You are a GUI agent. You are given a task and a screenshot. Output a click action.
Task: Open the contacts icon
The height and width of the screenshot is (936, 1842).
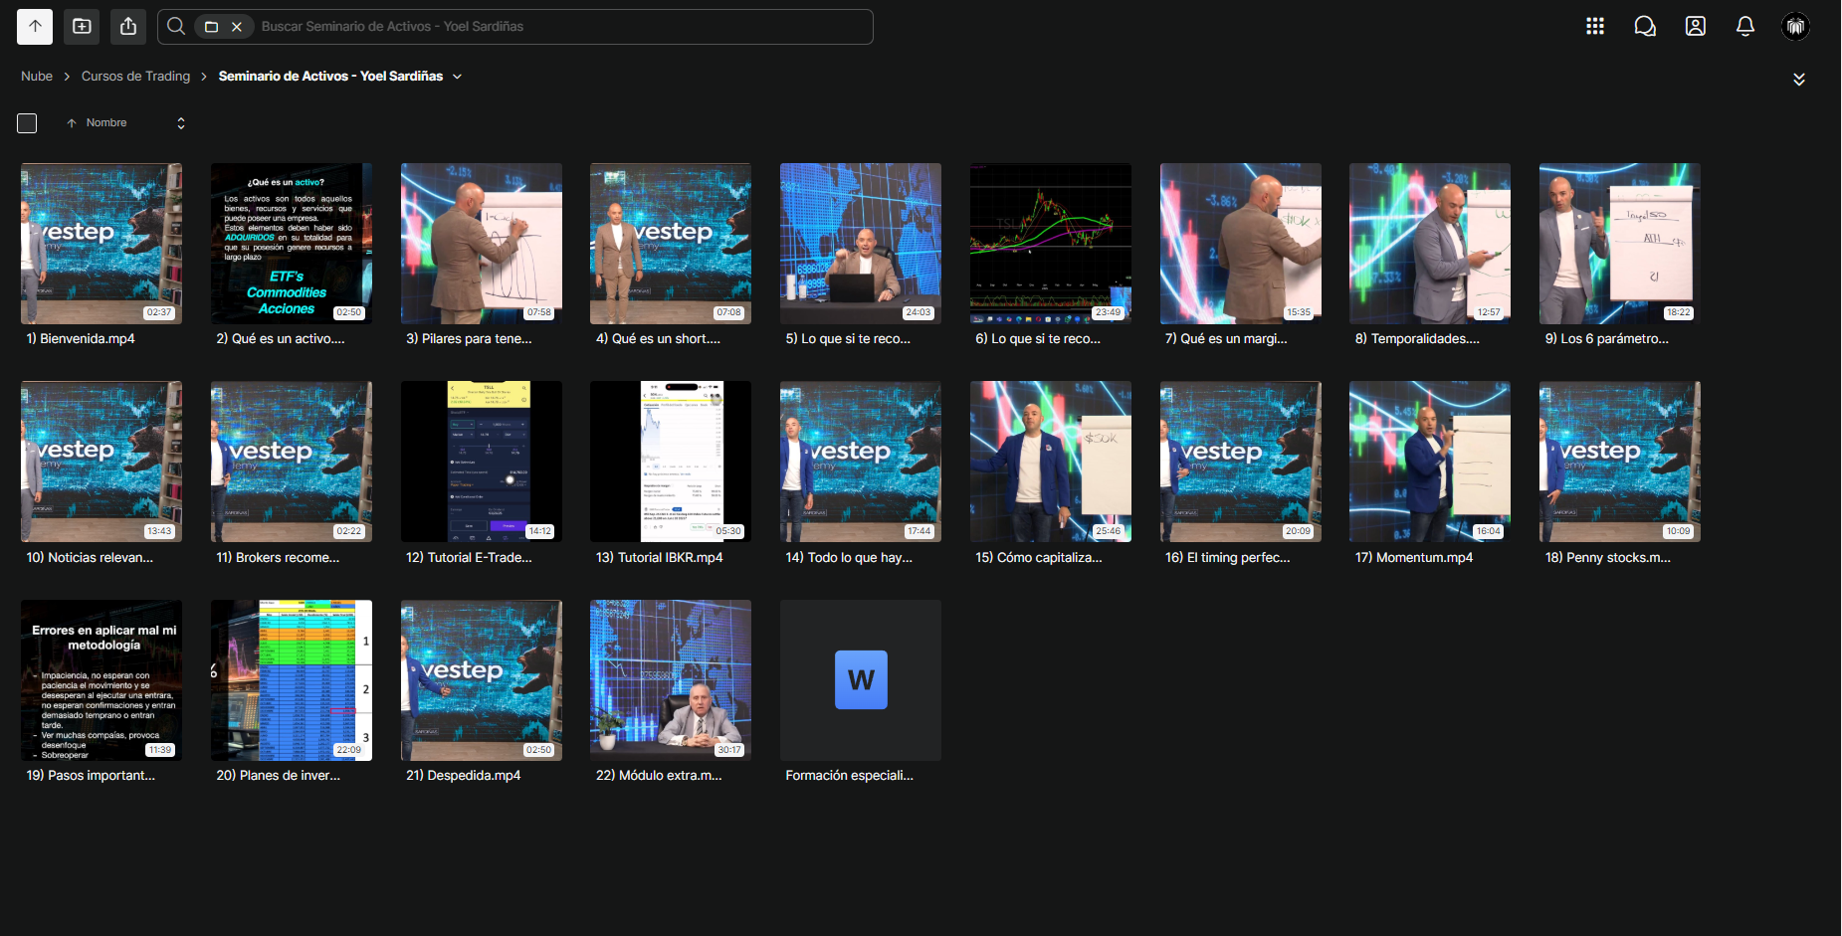1696,27
